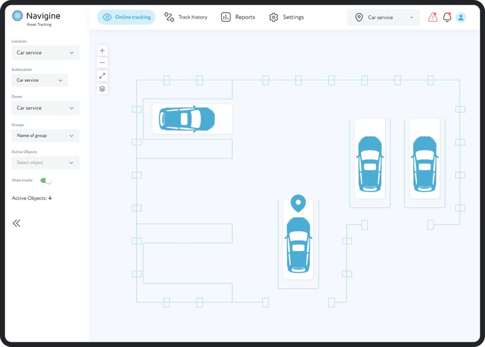Click the location pin marker above car
The width and height of the screenshot is (485, 347).
point(298,203)
